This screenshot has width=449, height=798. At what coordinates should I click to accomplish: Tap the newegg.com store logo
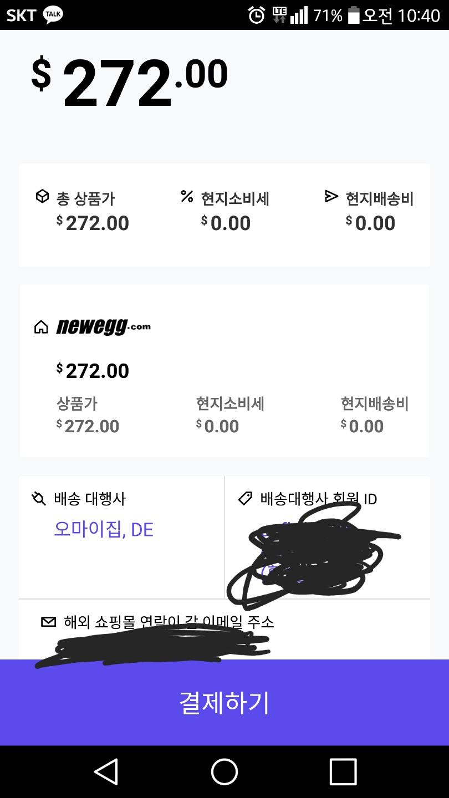pyautogui.click(x=104, y=327)
